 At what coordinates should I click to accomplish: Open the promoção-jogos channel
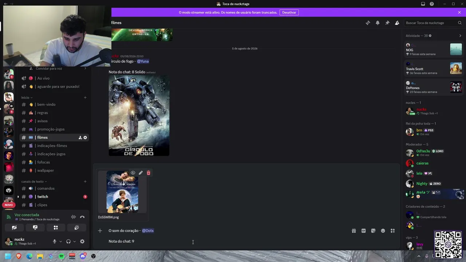point(54,129)
